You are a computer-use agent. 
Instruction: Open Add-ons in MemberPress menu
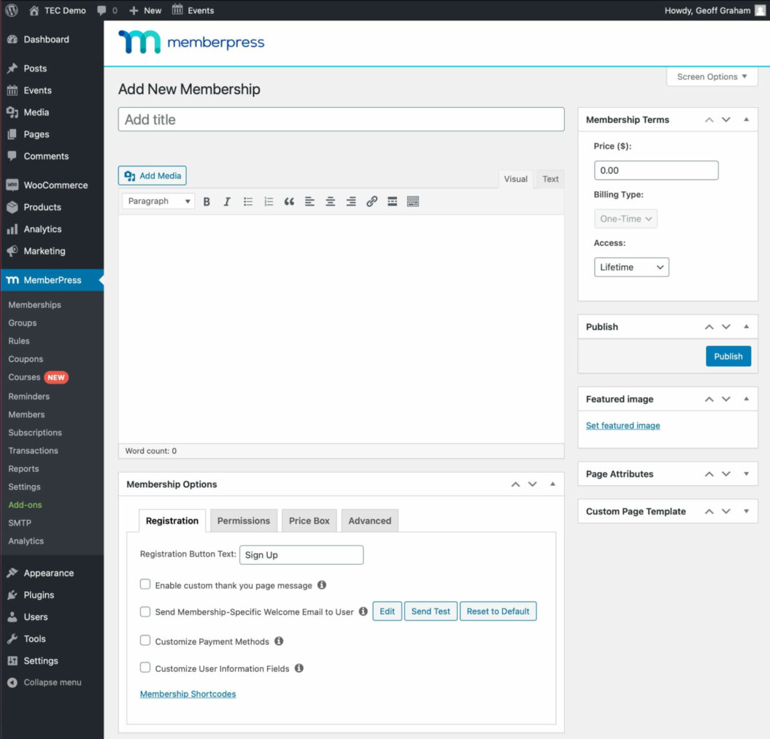pyautogui.click(x=25, y=505)
